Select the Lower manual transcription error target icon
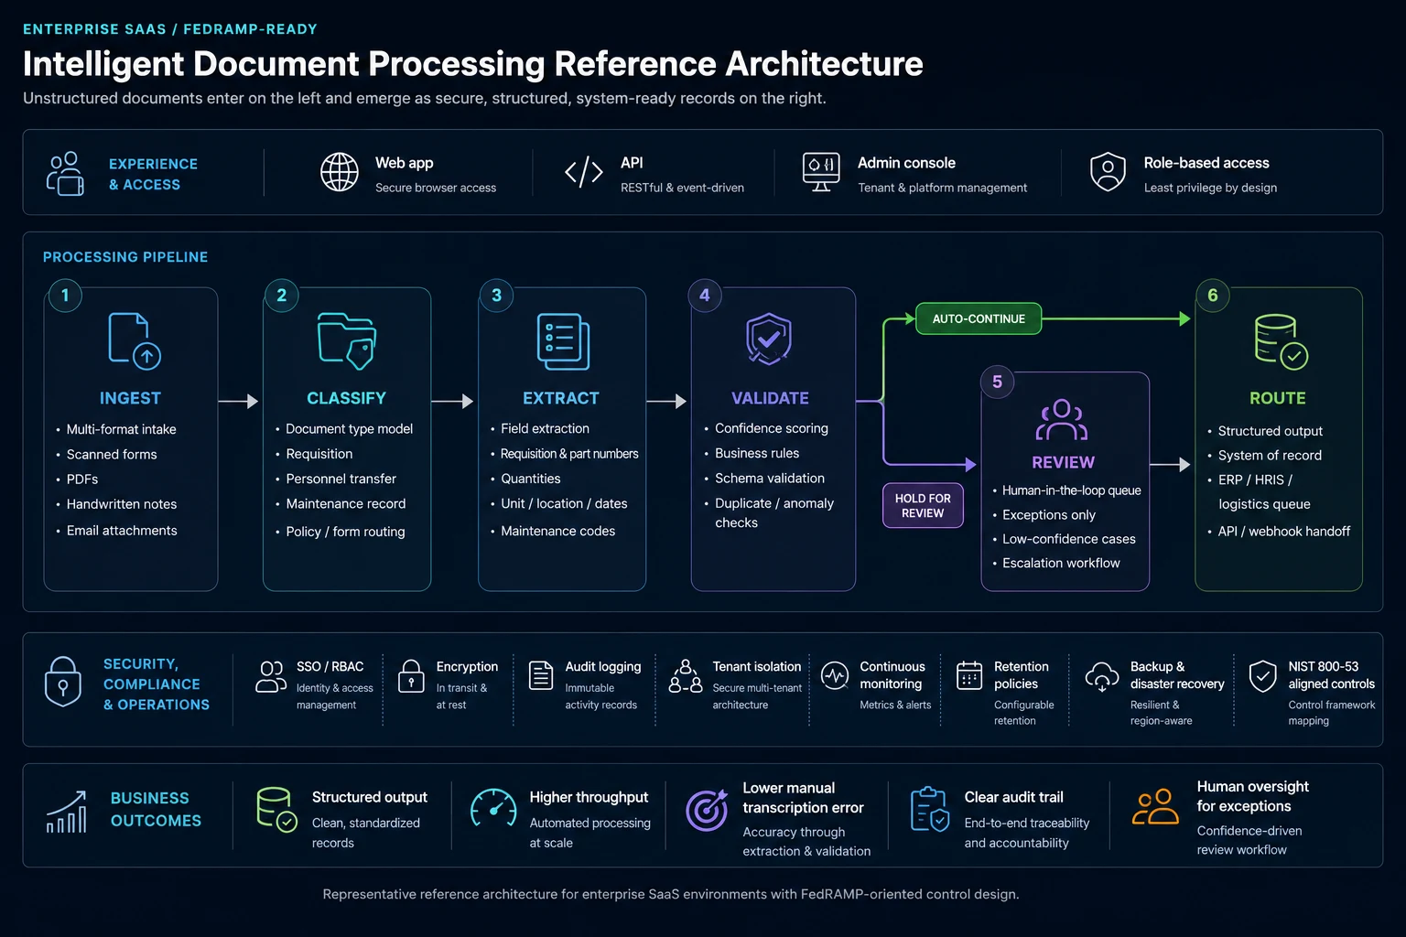 click(707, 810)
